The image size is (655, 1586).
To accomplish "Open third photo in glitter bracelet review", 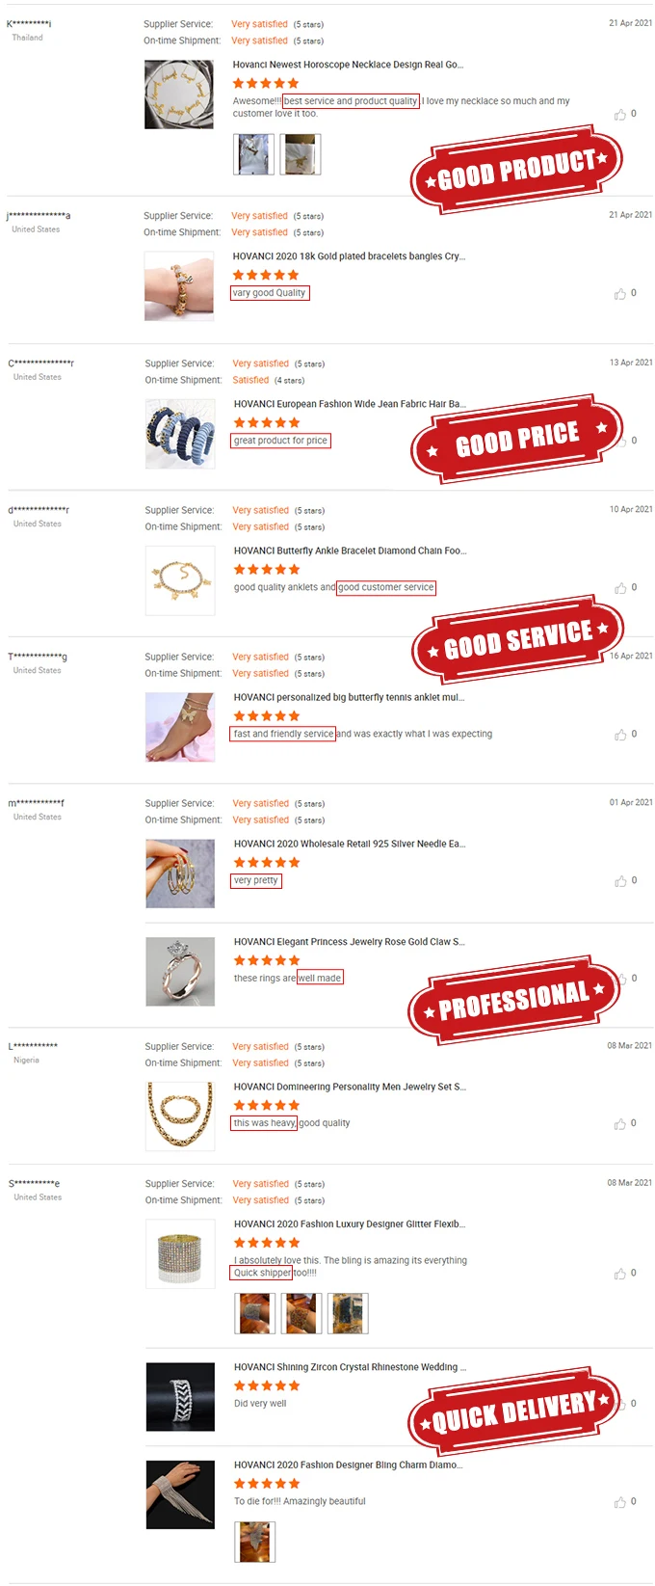I will [348, 1313].
